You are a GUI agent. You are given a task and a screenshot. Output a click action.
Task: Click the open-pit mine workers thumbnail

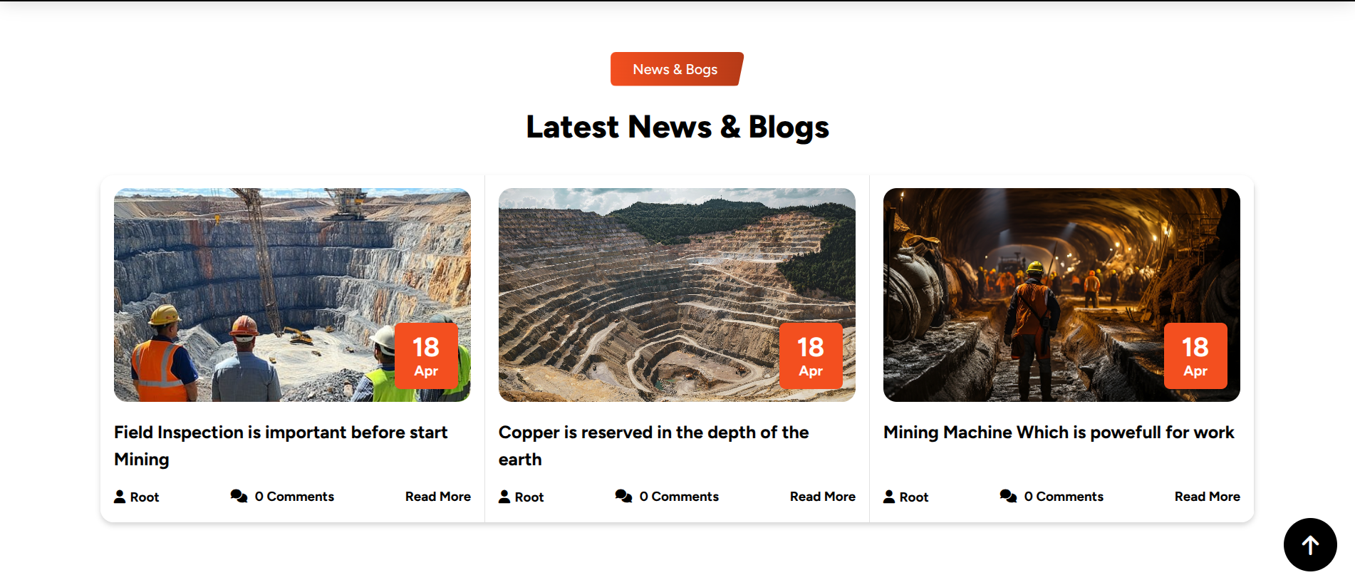[292, 295]
